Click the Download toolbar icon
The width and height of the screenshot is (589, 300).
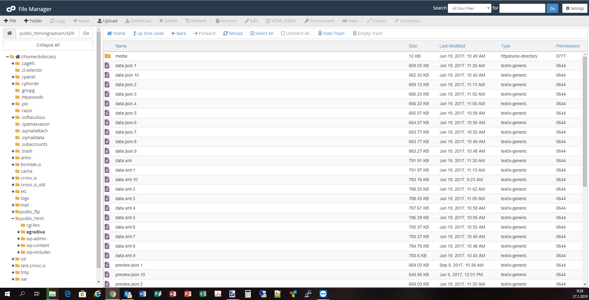coord(127,21)
